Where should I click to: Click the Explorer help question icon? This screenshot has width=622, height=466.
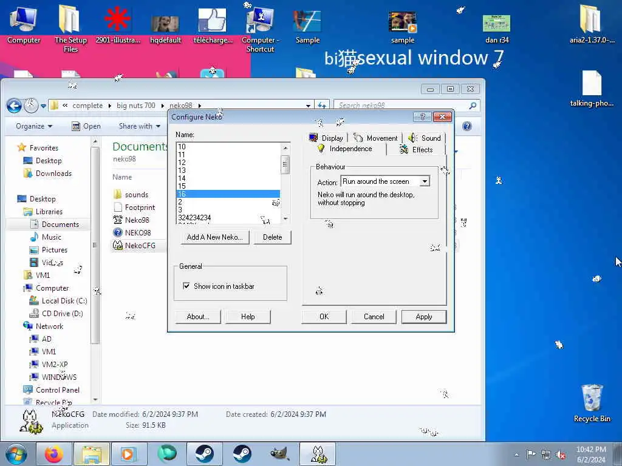pyautogui.click(x=467, y=126)
